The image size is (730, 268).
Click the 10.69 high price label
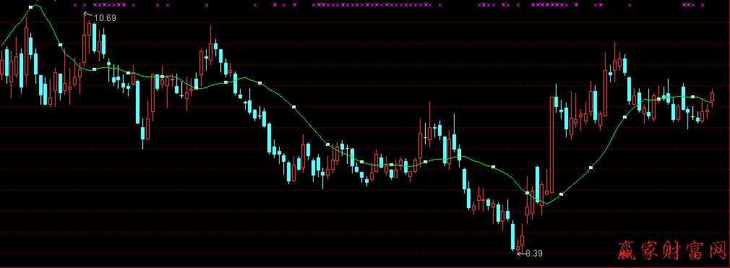click(x=105, y=18)
